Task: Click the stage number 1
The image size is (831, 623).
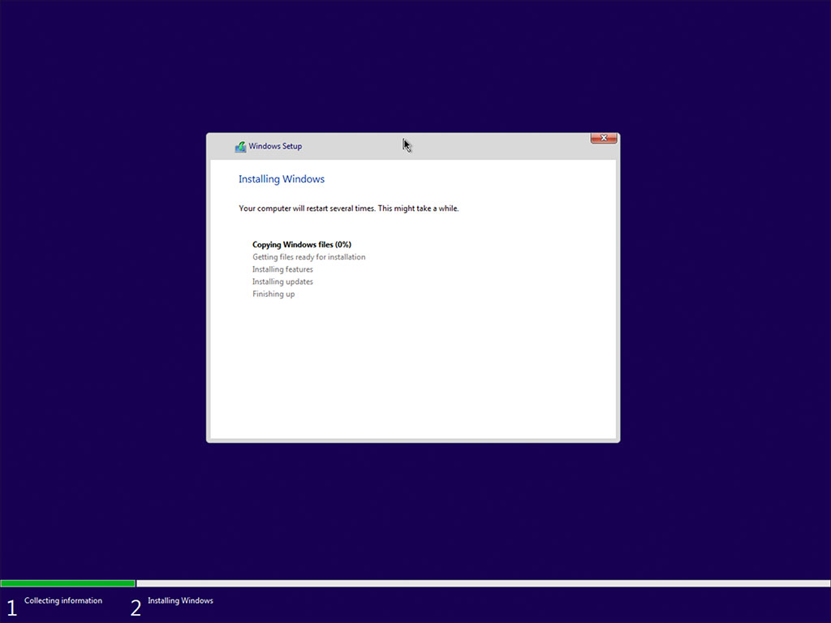Action: (x=11, y=608)
